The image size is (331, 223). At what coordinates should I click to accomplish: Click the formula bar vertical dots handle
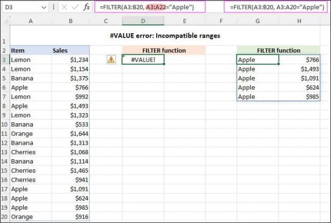coord(54,7)
